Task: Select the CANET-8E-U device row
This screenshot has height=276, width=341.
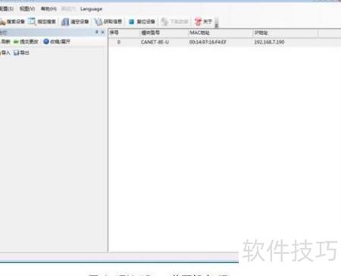Action: point(225,42)
